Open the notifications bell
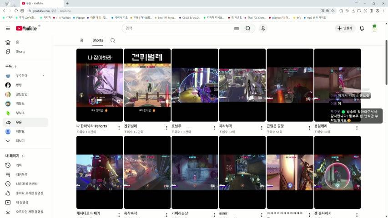The width and height of the screenshot is (388, 218). click(x=362, y=28)
